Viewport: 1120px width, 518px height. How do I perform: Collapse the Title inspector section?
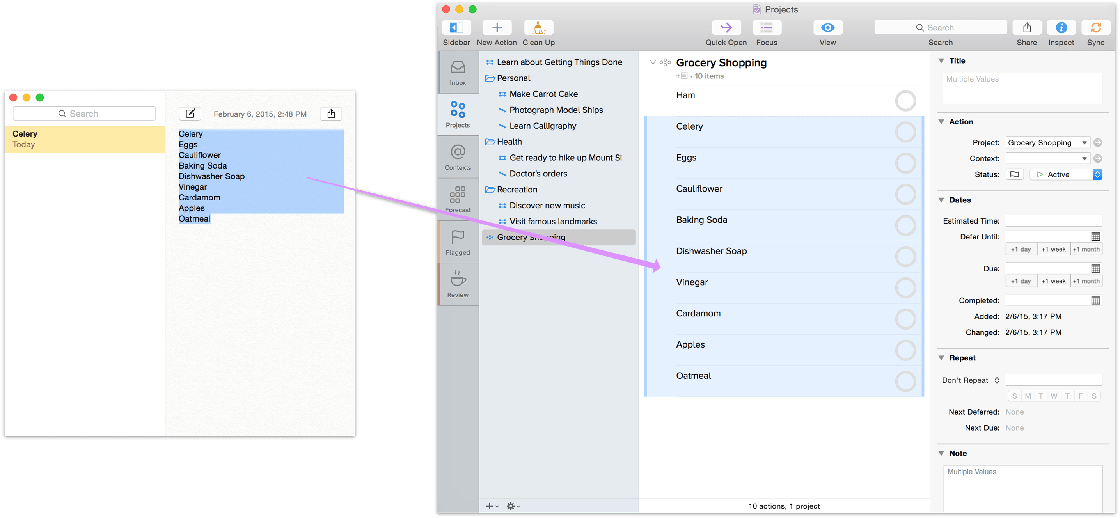(941, 61)
